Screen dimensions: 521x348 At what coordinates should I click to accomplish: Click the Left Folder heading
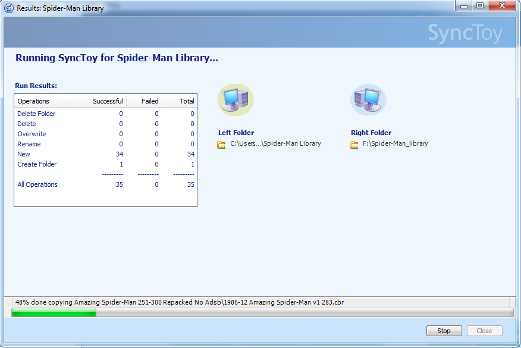(236, 133)
